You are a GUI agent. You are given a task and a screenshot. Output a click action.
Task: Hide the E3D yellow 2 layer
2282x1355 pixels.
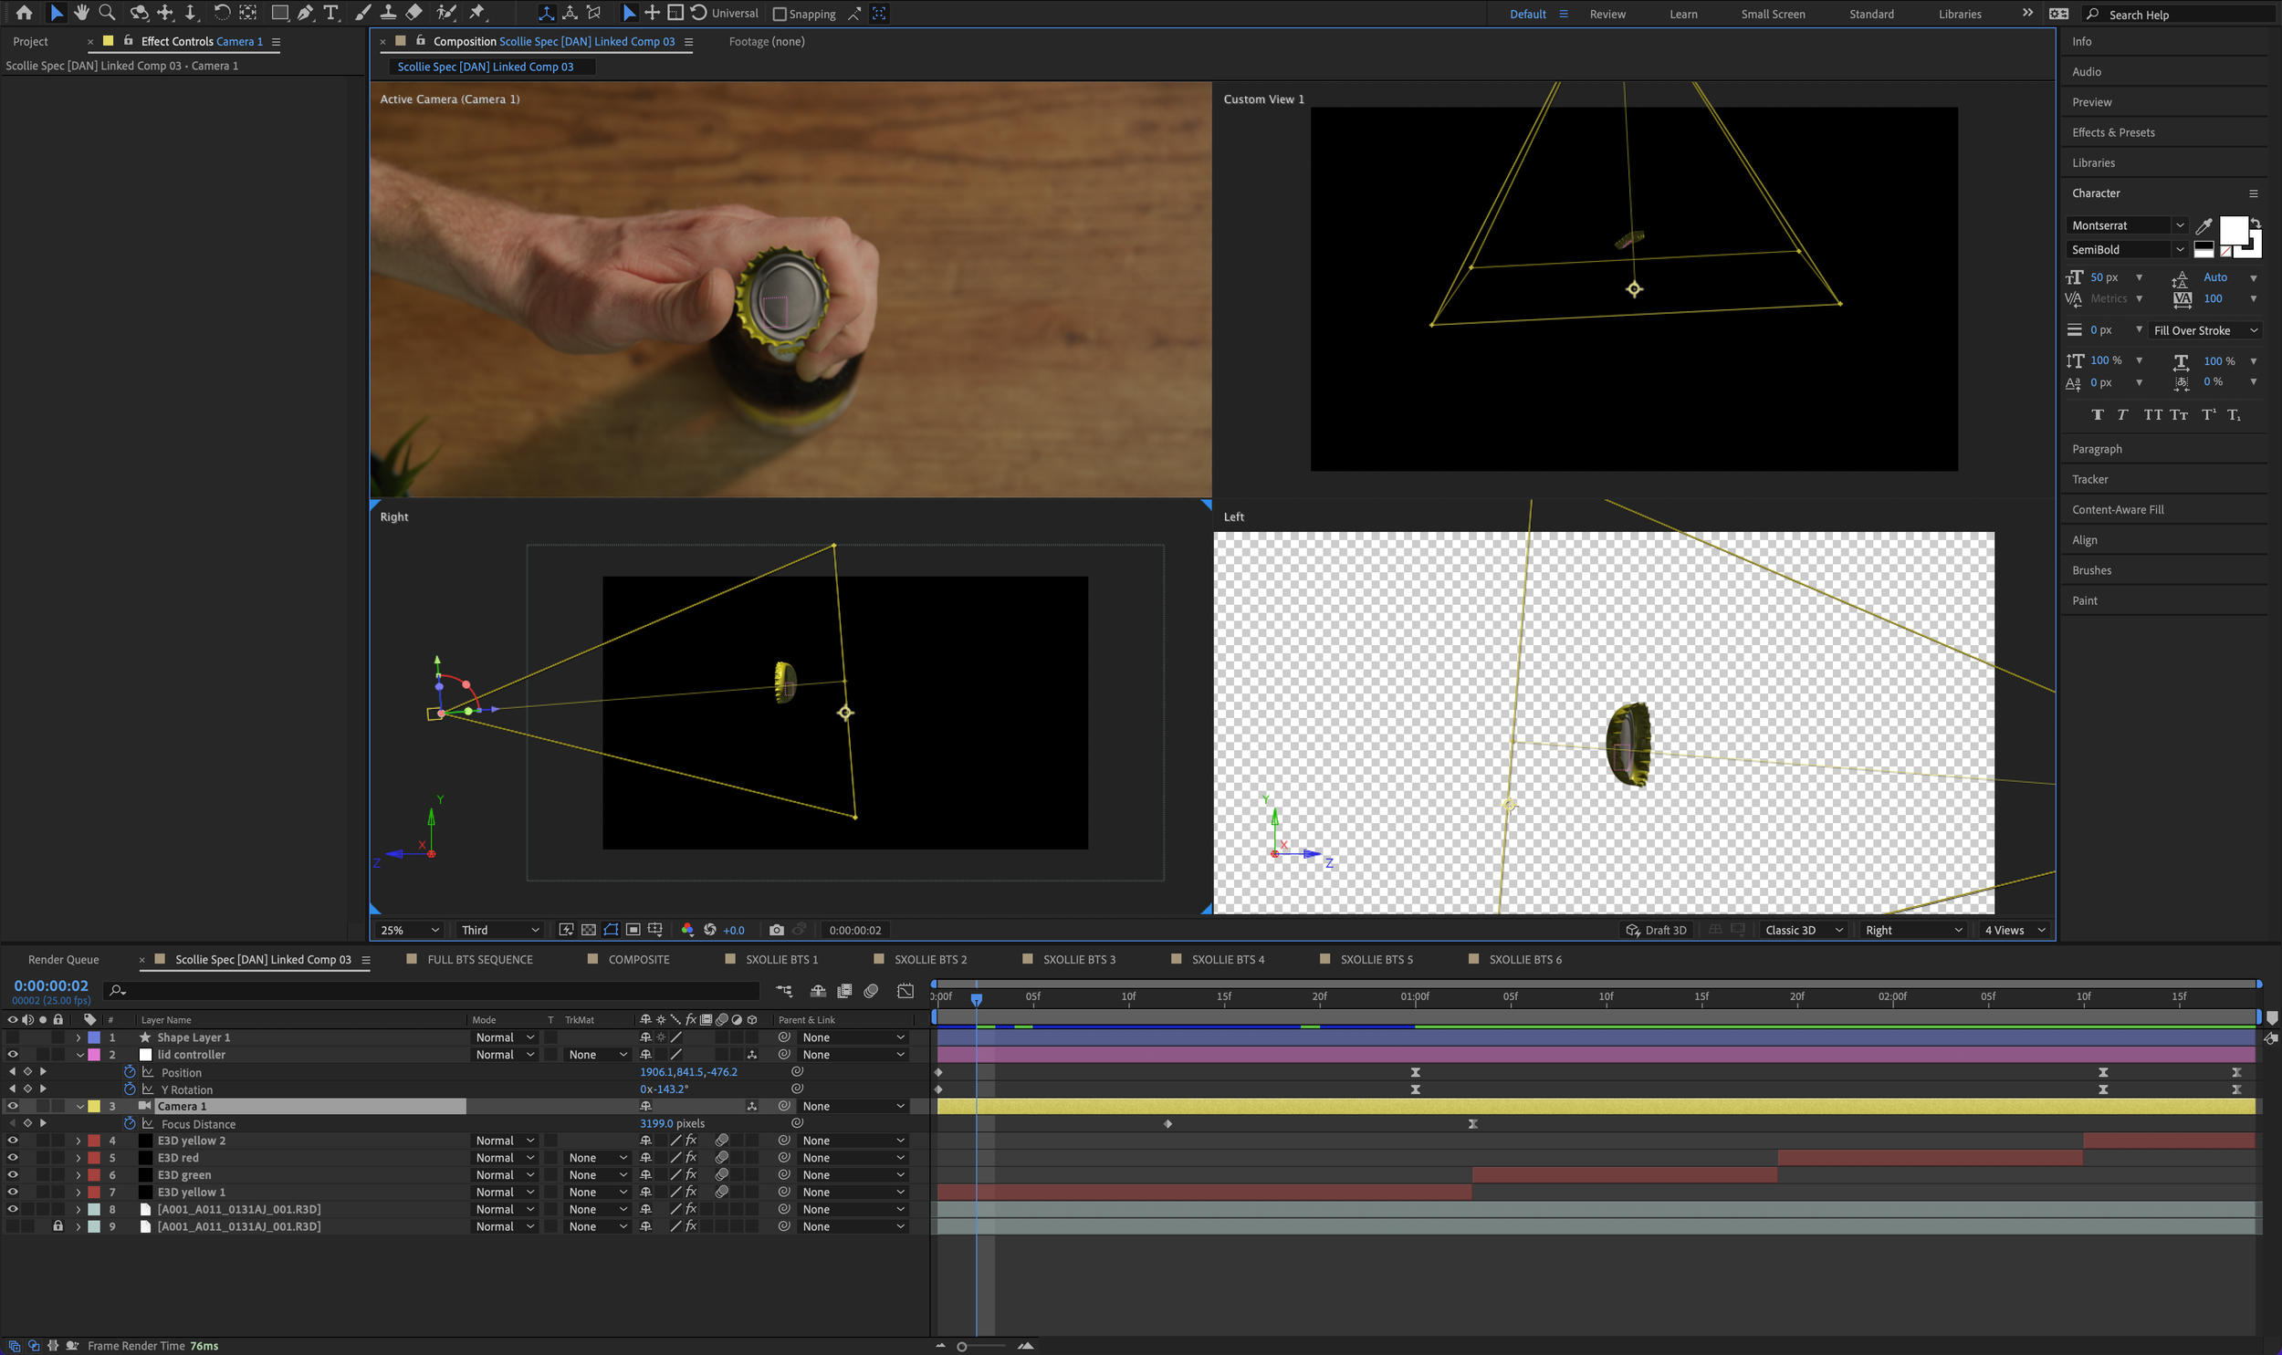[x=13, y=1141]
